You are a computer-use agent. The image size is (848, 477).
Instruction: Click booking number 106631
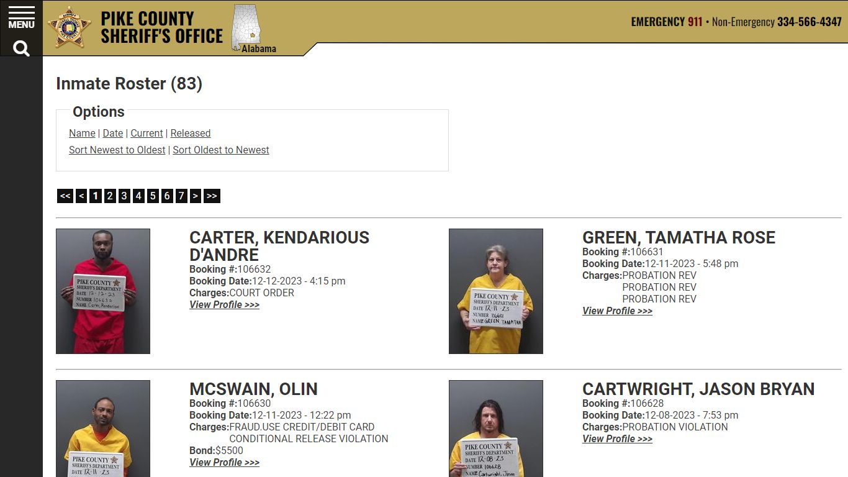coord(647,252)
